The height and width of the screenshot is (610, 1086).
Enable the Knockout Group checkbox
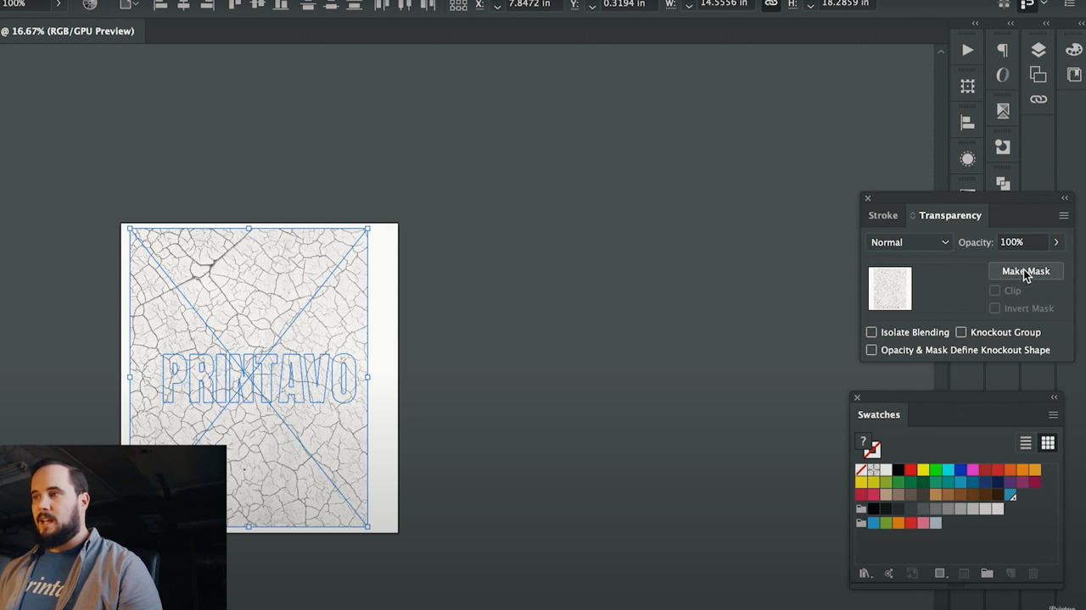click(961, 332)
